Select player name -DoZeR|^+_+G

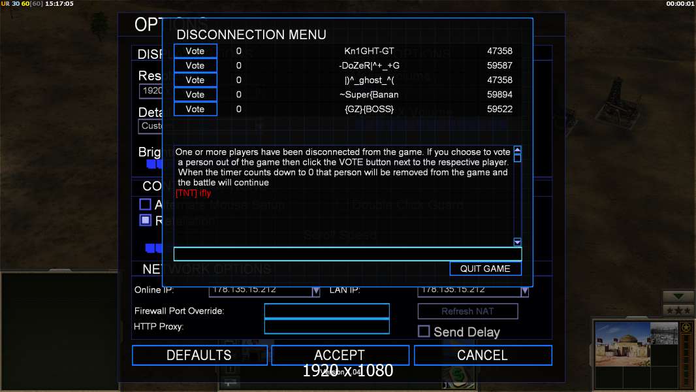pyautogui.click(x=369, y=66)
